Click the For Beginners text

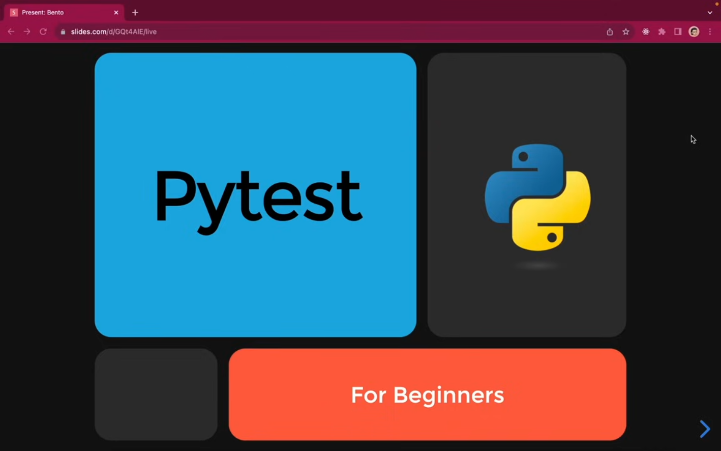(x=428, y=395)
